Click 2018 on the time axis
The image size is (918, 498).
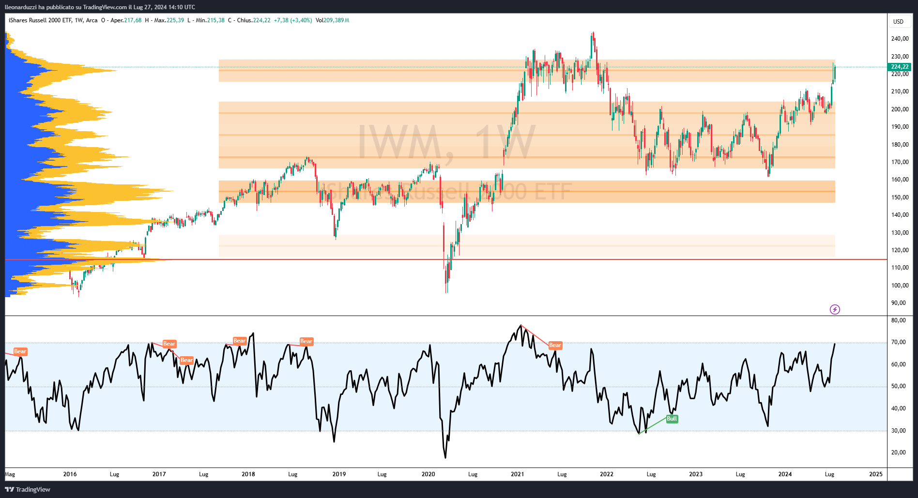[248, 474]
